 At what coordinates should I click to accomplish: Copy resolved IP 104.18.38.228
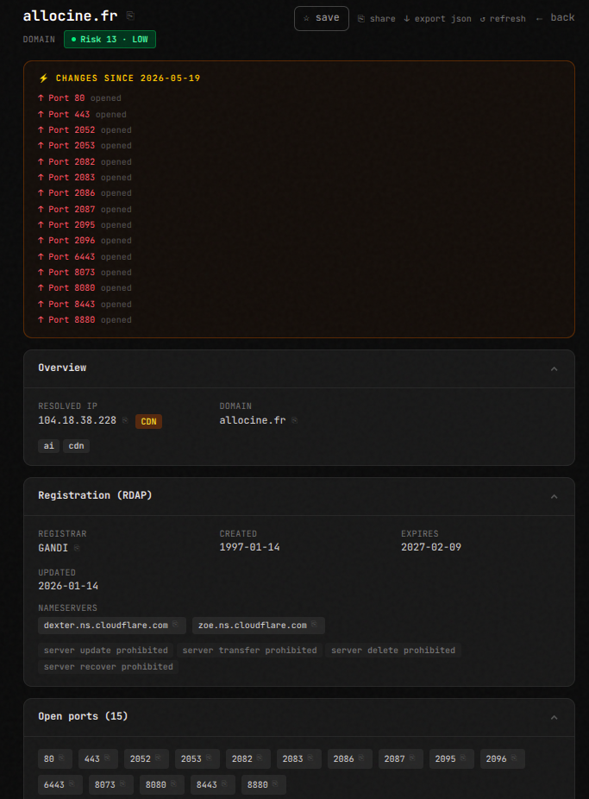click(x=125, y=420)
